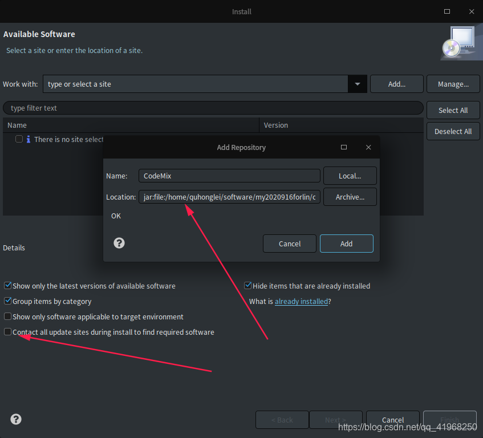Click Local... in the Add Repository dialog
The height and width of the screenshot is (438, 483).
coord(350,176)
